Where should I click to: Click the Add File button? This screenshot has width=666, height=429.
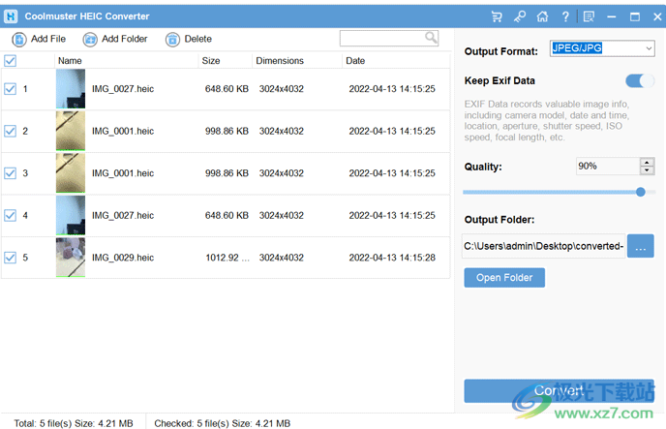(x=39, y=39)
